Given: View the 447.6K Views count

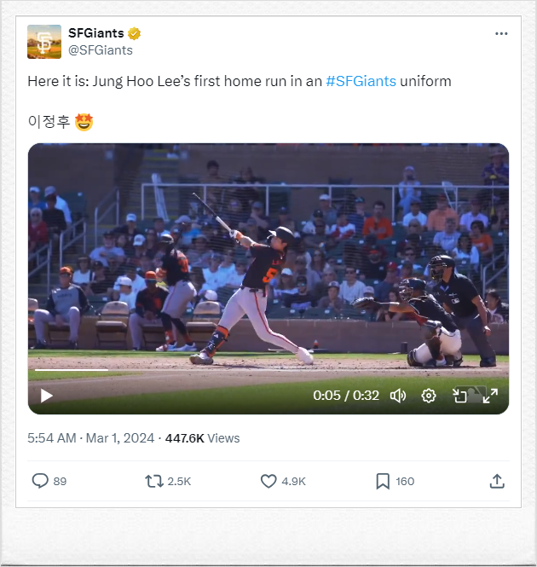Looking at the screenshot, I should coord(203,438).
